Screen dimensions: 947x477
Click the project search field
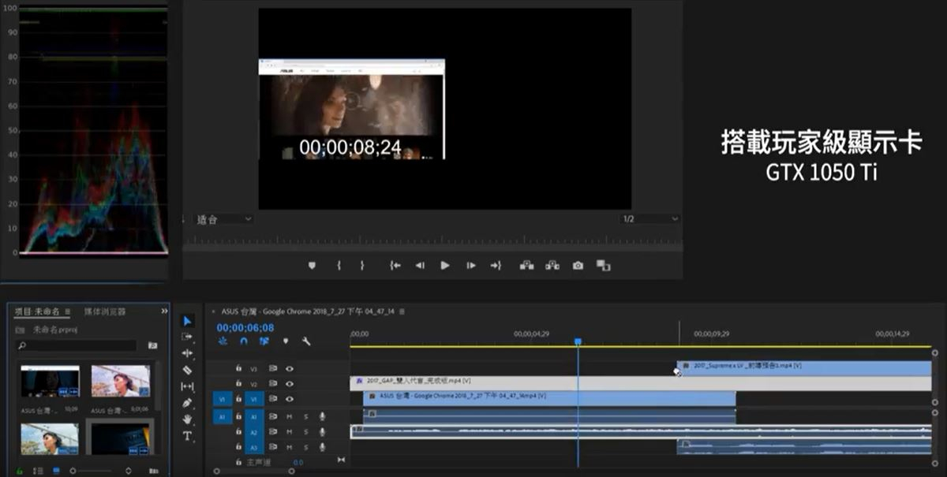click(76, 345)
